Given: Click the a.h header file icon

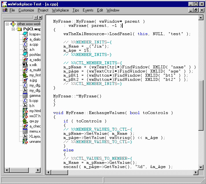Looking at the screenshot, I should click(x=25, y=50).
